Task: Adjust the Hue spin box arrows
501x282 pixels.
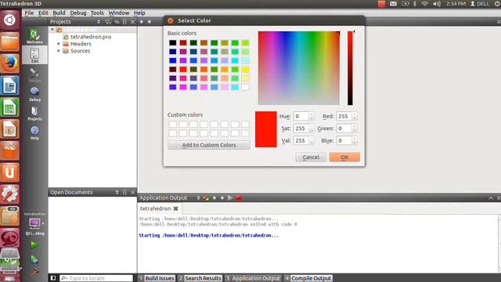Action: [312, 116]
